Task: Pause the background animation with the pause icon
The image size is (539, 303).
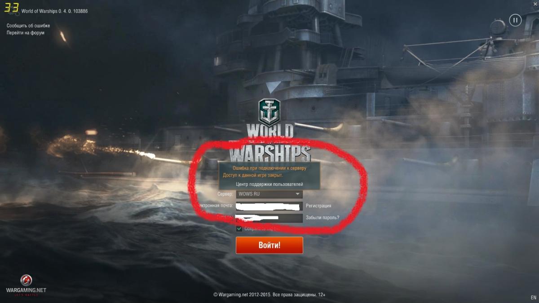Action: (515, 20)
